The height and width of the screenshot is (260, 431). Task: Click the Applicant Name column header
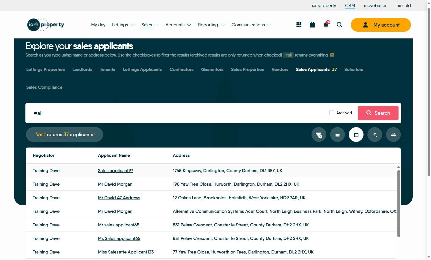114,155
